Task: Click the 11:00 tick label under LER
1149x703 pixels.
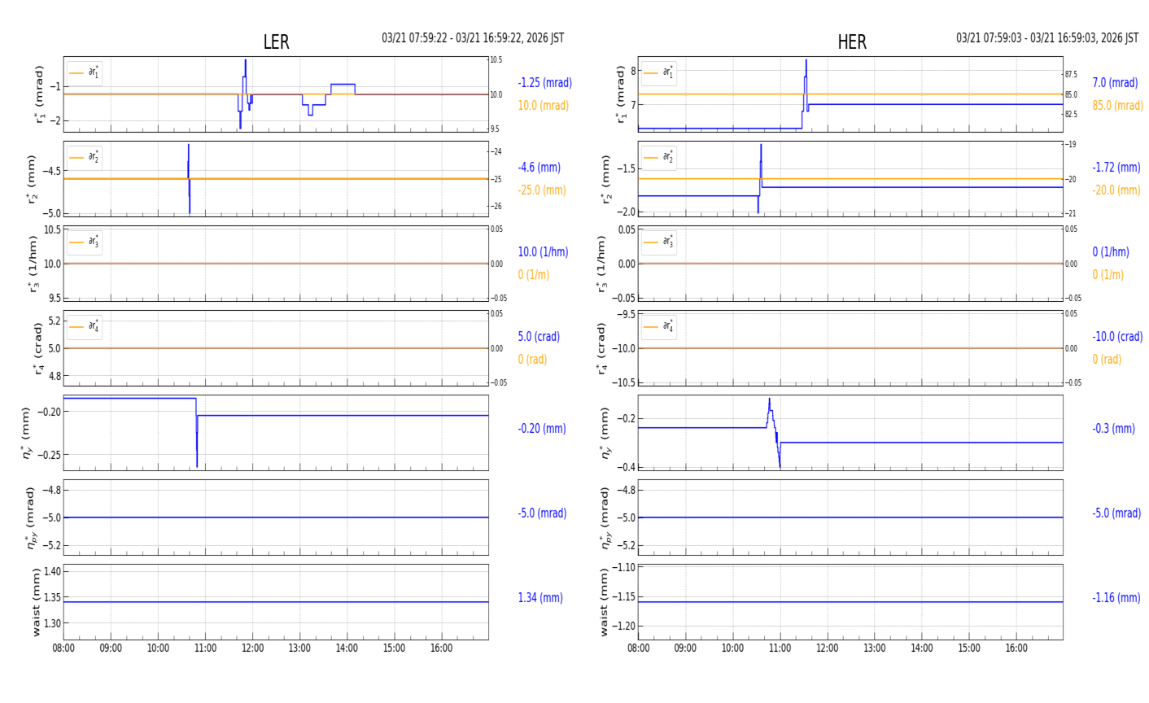Action: [x=205, y=648]
